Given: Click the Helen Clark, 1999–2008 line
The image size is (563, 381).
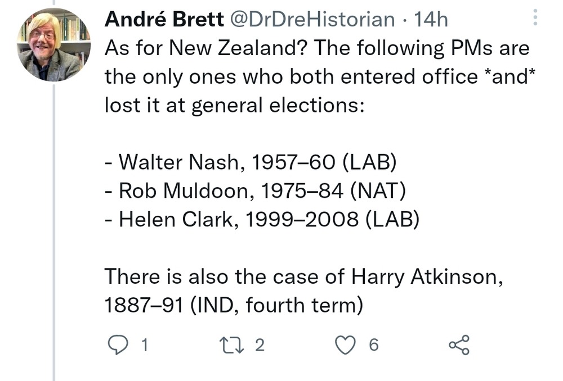Looking at the screenshot, I should pos(262,219).
